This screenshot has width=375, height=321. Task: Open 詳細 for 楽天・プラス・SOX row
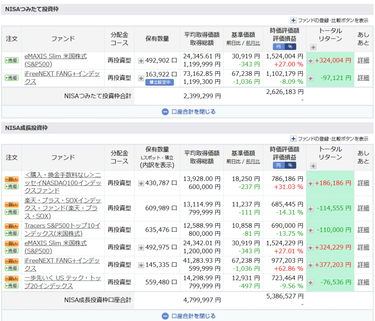click(363, 208)
